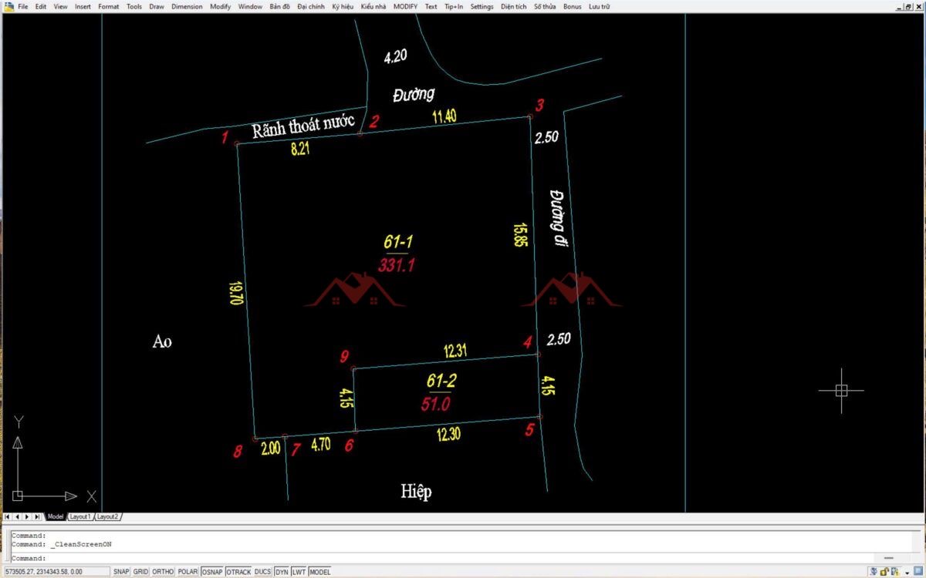Toggle SNAP mode in status bar
926x578 pixels.
pyautogui.click(x=121, y=572)
